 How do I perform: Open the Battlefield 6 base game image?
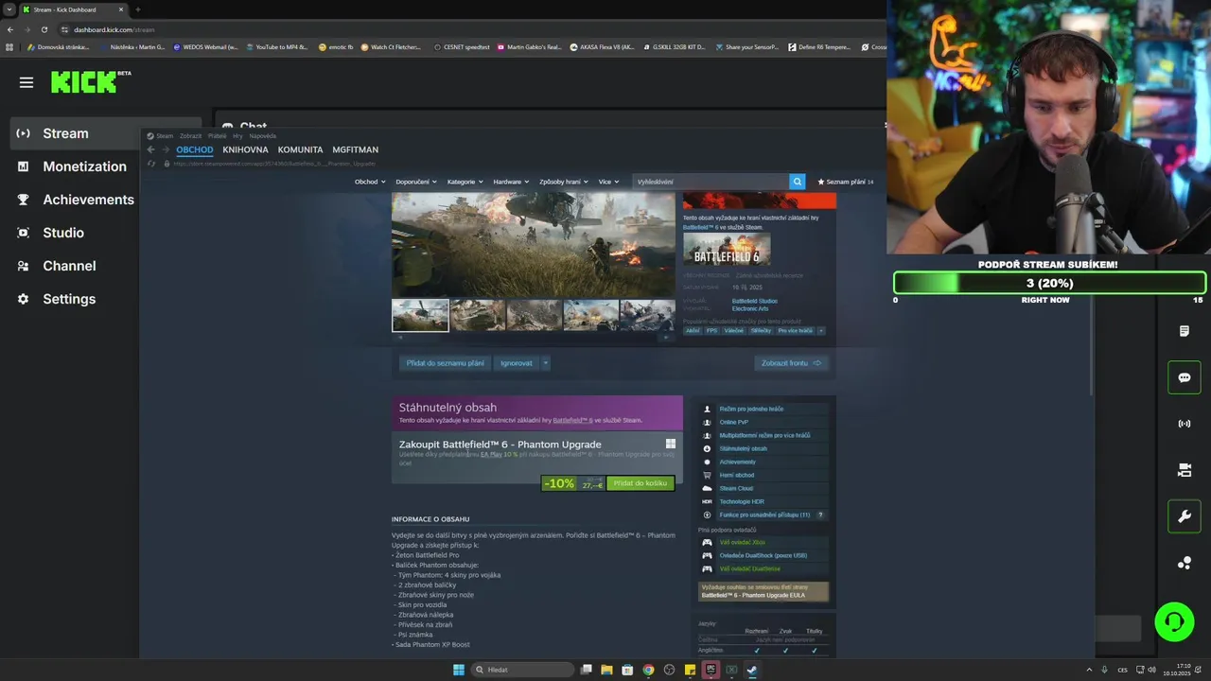(727, 250)
